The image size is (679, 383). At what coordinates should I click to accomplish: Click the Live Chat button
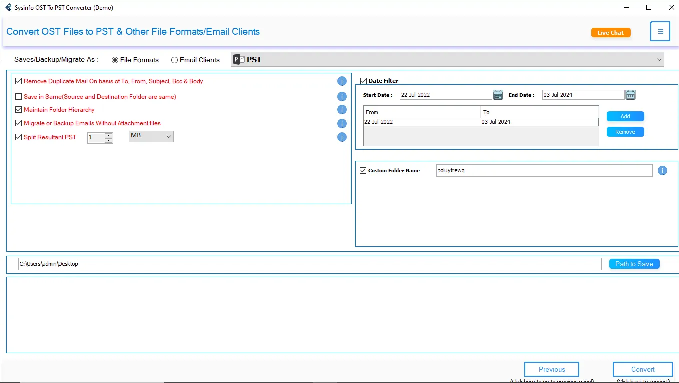click(x=611, y=33)
